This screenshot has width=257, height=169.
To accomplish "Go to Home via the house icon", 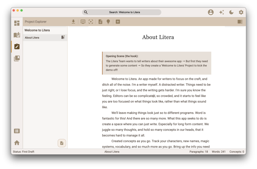I will click(x=17, y=143).
